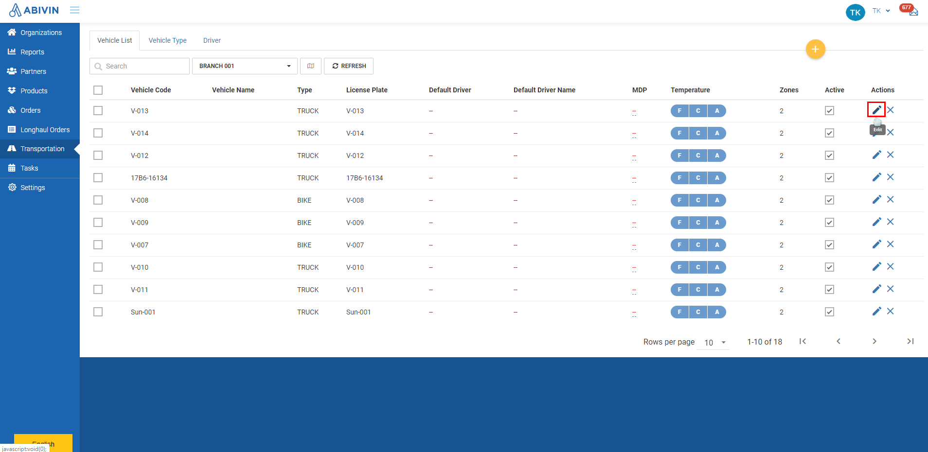This screenshot has height=452, width=928.
Task: Expand the TK user account menu
Action: (x=881, y=11)
